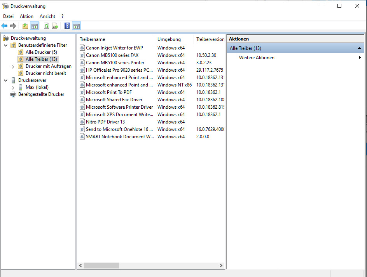Screen dimensions: 367x277
Task: Click the Druckverwaltung root node icon in the tree
Action: [6, 38]
